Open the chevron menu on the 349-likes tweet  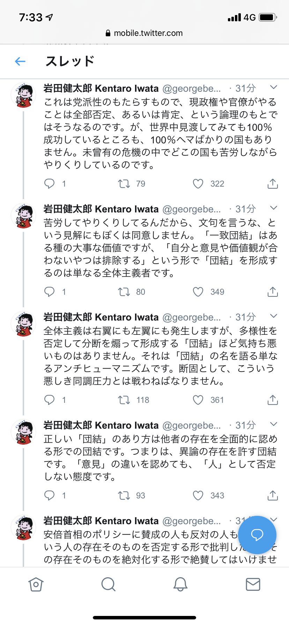tap(274, 208)
